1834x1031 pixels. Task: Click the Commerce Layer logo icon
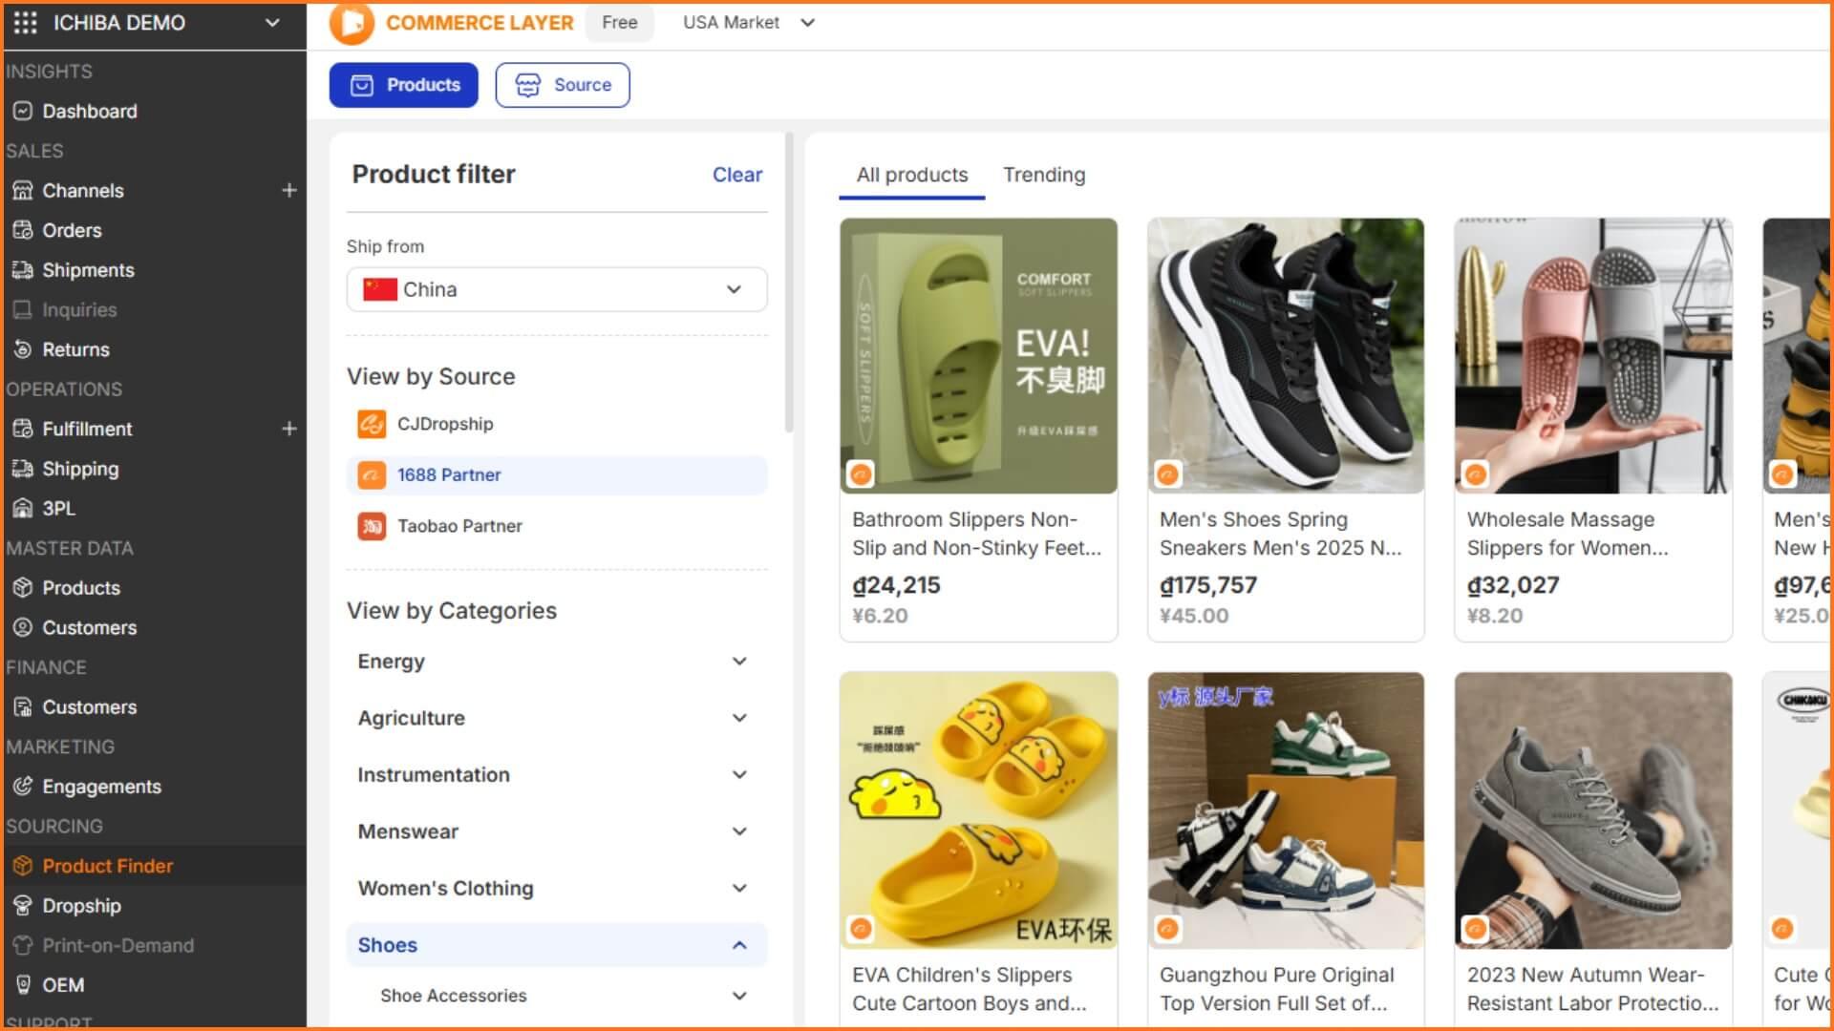(x=352, y=23)
